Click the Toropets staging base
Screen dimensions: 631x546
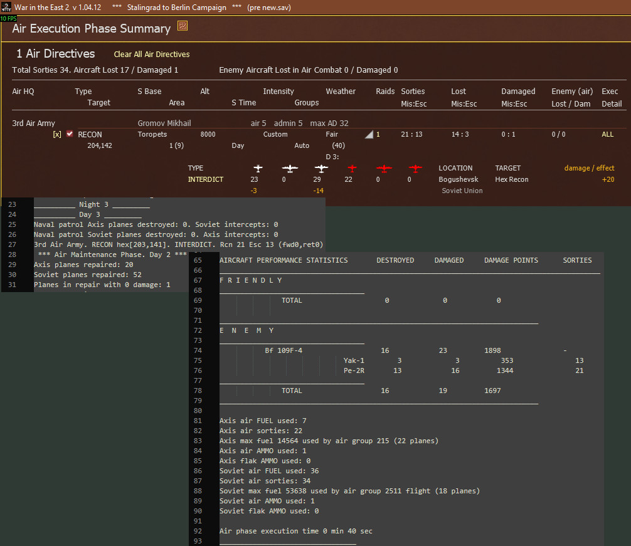tap(152, 134)
